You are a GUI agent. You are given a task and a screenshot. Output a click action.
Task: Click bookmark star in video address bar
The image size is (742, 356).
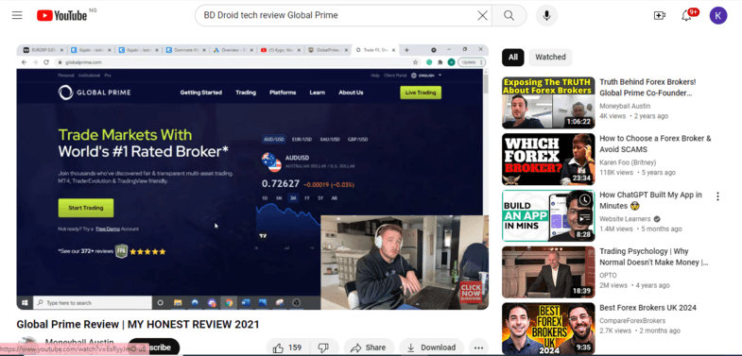tap(416, 62)
